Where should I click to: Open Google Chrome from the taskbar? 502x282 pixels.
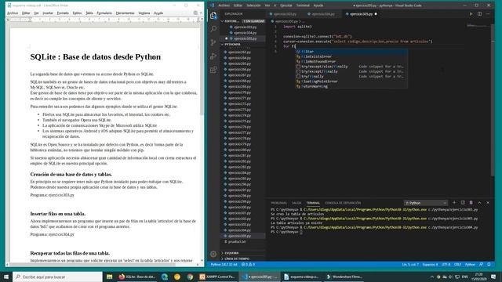[190, 277]
